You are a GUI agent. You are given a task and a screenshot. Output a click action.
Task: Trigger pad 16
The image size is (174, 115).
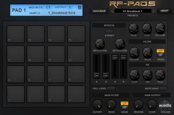click(x=76, y=34)
